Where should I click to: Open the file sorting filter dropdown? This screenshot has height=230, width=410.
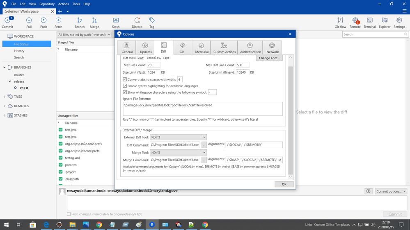(84, 34)
